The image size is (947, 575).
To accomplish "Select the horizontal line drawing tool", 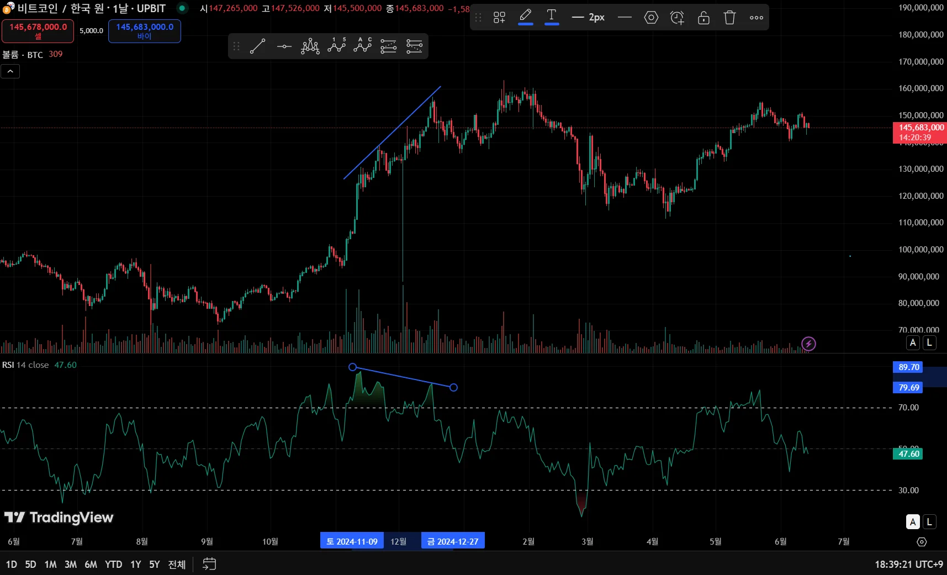I will point(284,46).
